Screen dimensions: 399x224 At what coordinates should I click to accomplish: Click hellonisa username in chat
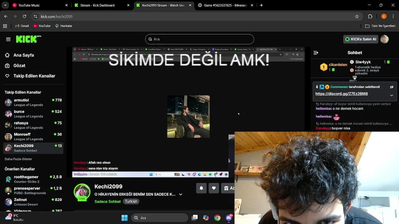(x=323, y=109)
